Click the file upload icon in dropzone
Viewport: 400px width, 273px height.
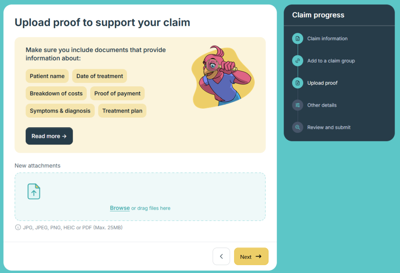[34, 191]
